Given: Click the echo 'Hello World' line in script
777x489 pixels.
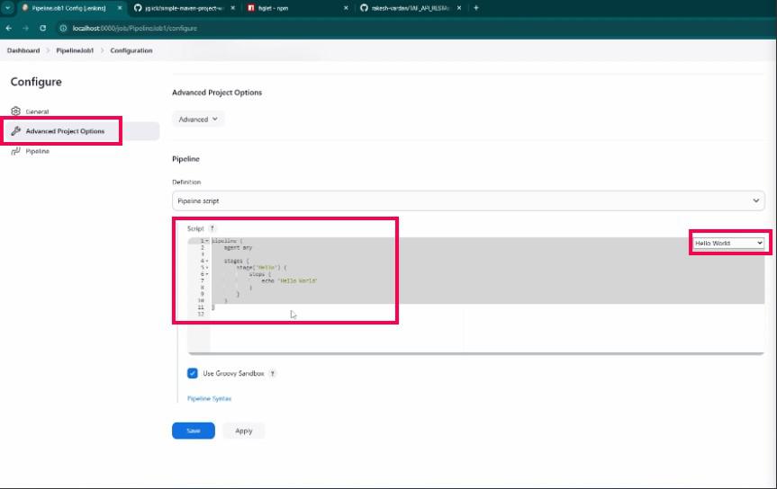Looking at the screenshot, I should pyautogui.click(x=289, y=280).
